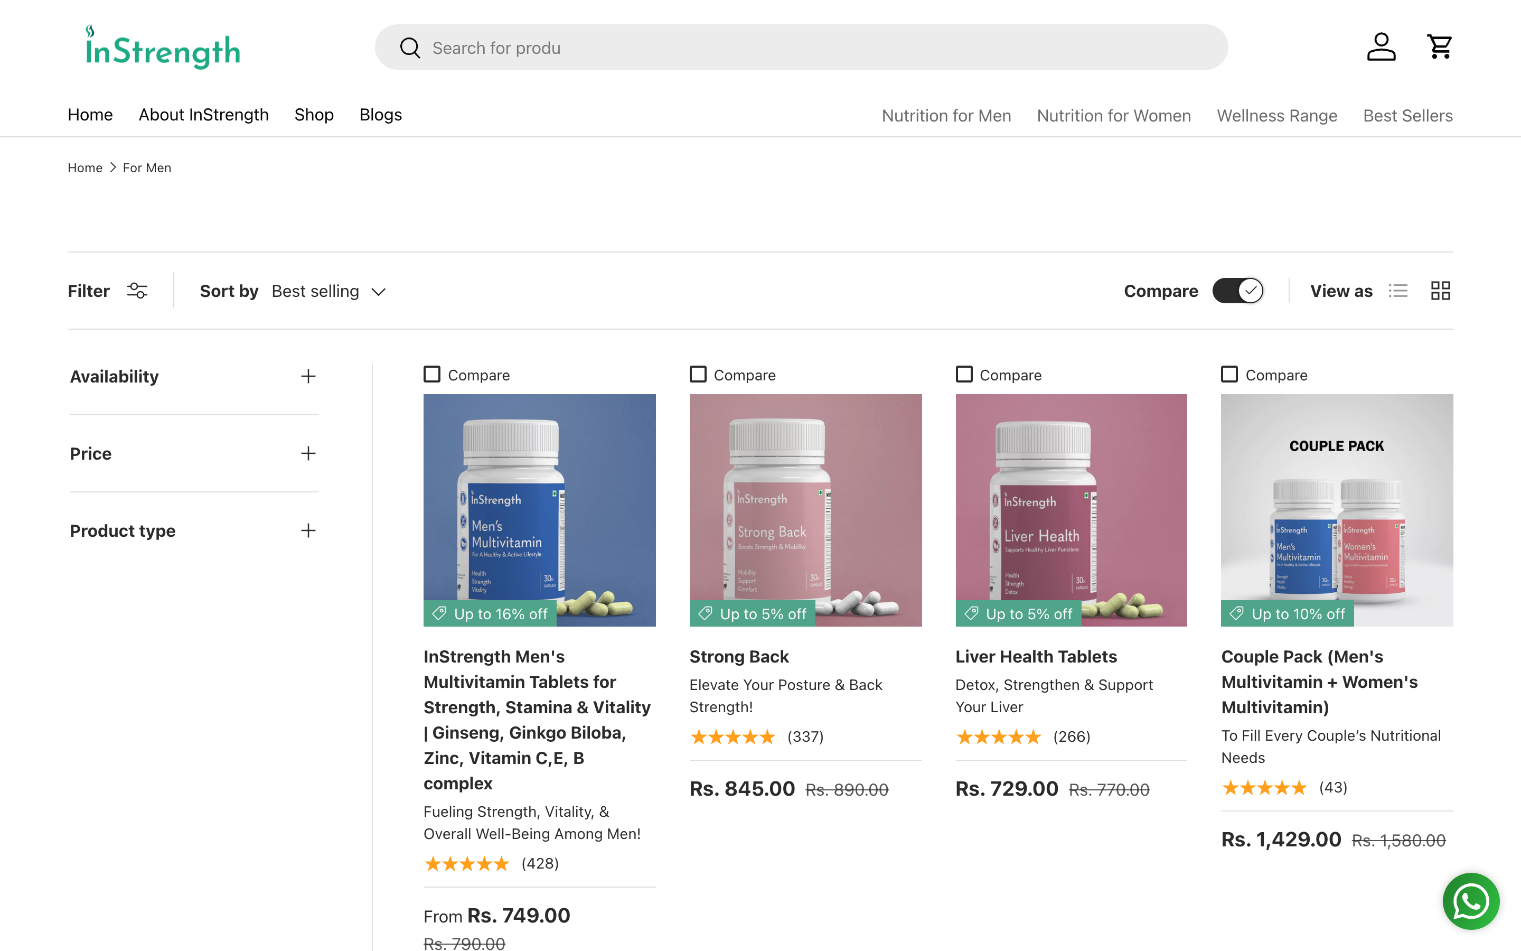Open the WhatsApp chat icon

[1470, 901]
